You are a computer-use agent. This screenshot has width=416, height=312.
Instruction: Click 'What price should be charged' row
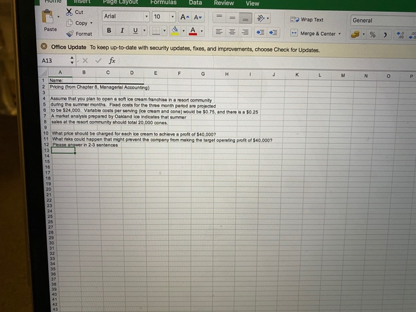[134, 134]
